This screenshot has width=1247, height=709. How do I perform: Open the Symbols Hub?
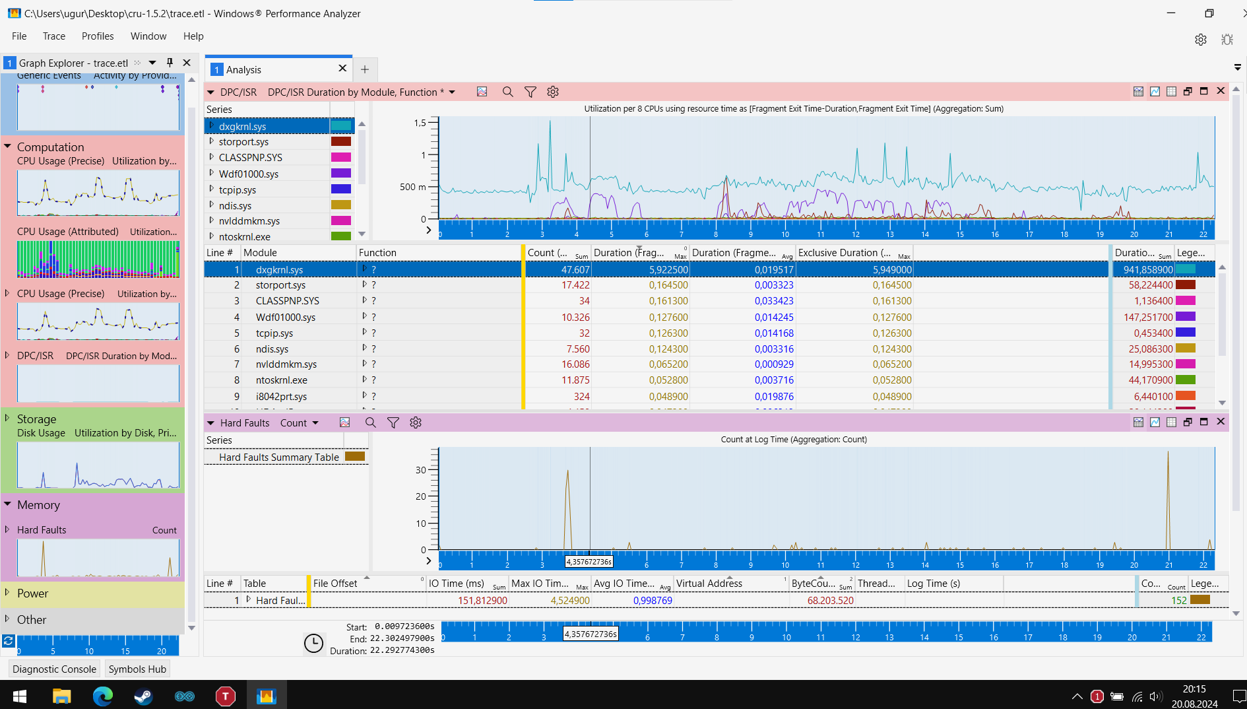pyautogui.click(x=137, y=669)
